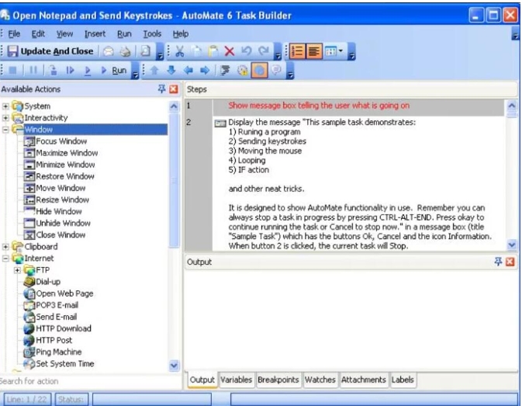Select the Move Window action
The image size is (522, 406).
point(54,188)
